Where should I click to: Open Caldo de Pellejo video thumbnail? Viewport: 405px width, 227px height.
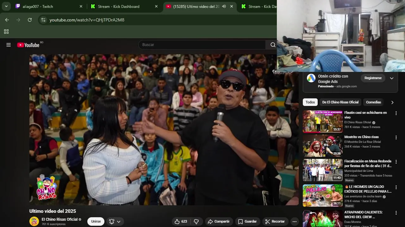(323, 195)
